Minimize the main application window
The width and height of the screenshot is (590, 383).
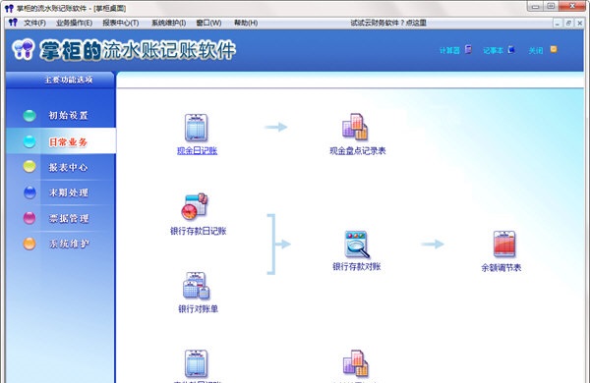[x=535, y=7]
